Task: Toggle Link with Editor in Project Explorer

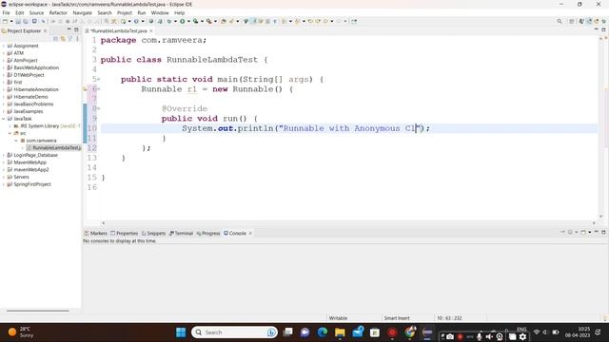Action: [x=63, y=38]
